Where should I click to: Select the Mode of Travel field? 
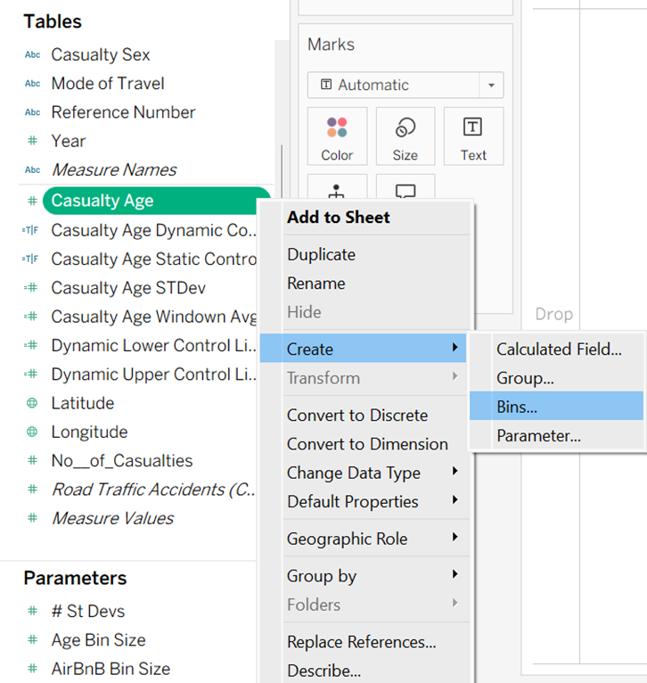click(108, 83)
